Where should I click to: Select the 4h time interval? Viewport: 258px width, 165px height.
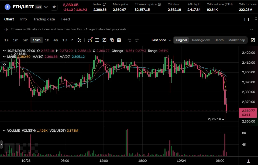(x=56, y=40)
